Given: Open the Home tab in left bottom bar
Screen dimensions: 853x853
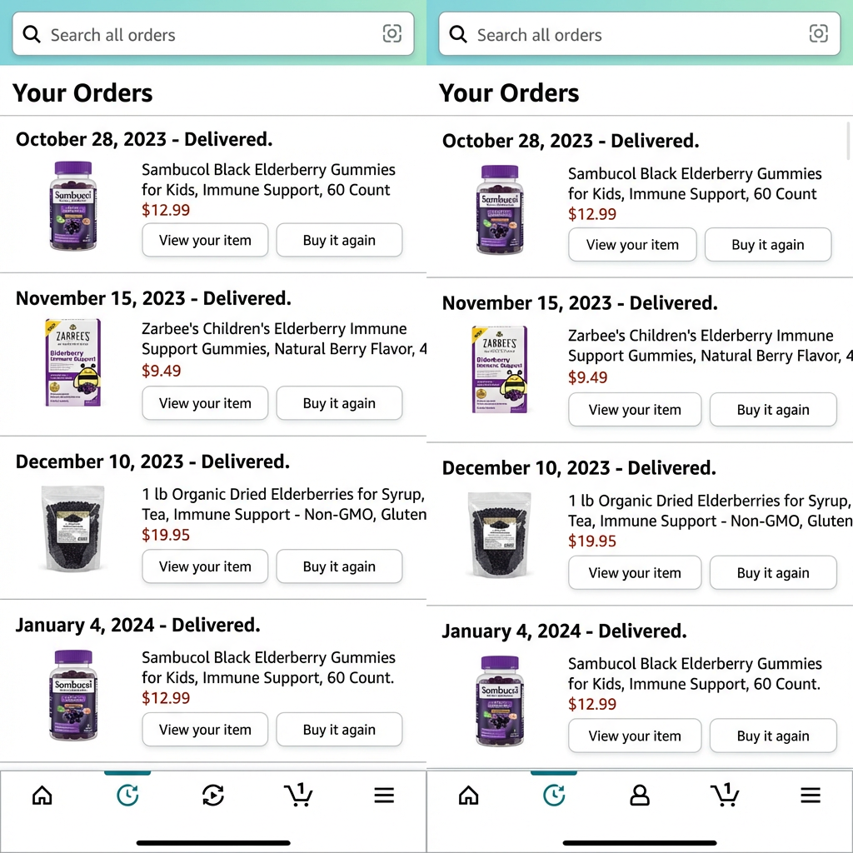Looking at the screenshot, I should tap(42, 796).
